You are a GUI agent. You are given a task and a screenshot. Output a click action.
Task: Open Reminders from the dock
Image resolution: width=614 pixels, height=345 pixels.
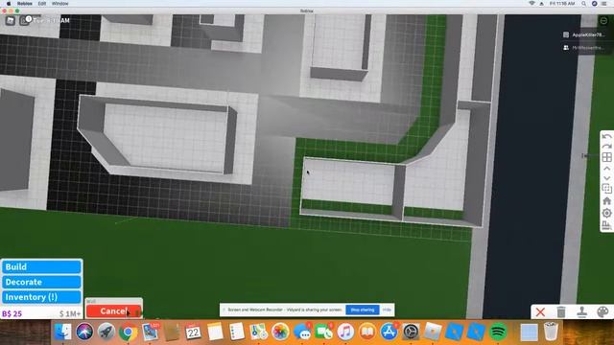237,332
